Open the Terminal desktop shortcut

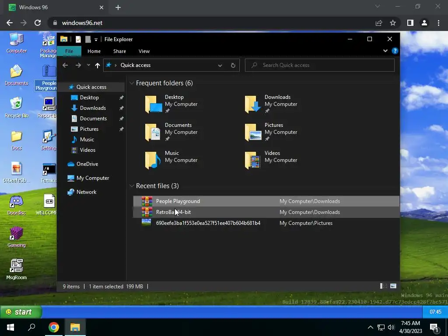(49, 172)
